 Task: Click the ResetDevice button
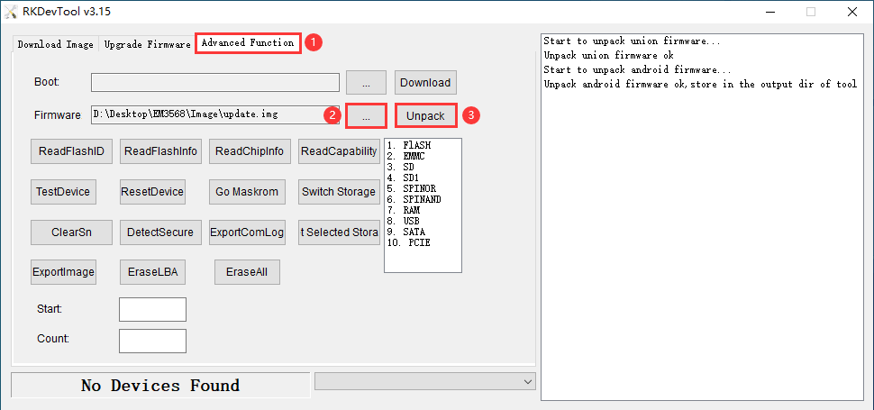tap(152, 191)
